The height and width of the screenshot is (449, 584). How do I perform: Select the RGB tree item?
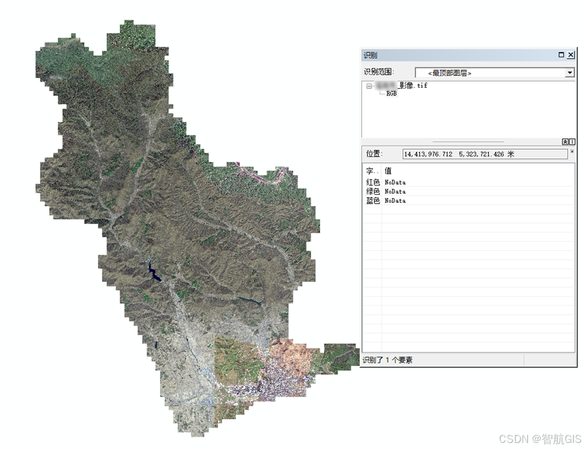coord(392,94)
